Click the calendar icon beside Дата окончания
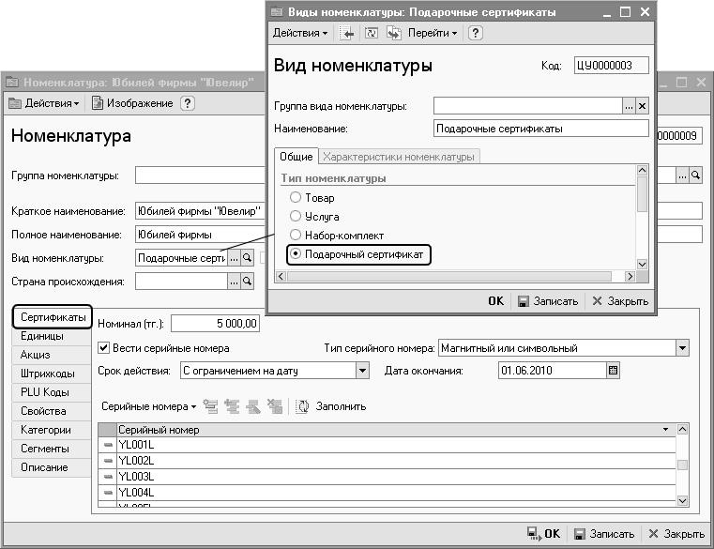Screen dimensions: 714x549 [x=614, y=371]
